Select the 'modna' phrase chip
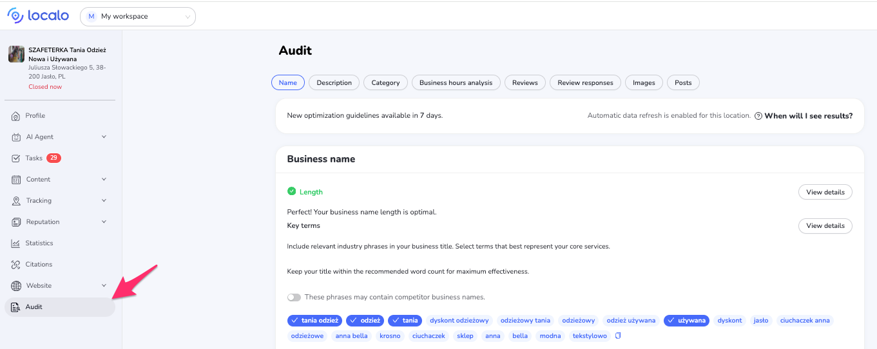The width and height of the screenshot is (877, 349). (x=550, y=336)
